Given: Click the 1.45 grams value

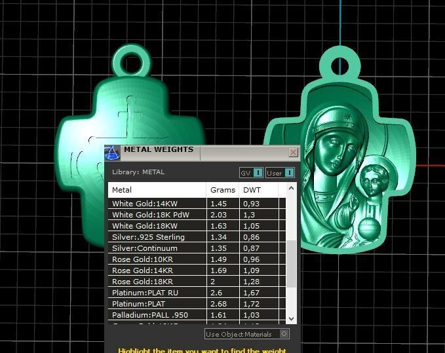Looking at the screenshot, I should (x=218, y=204).
